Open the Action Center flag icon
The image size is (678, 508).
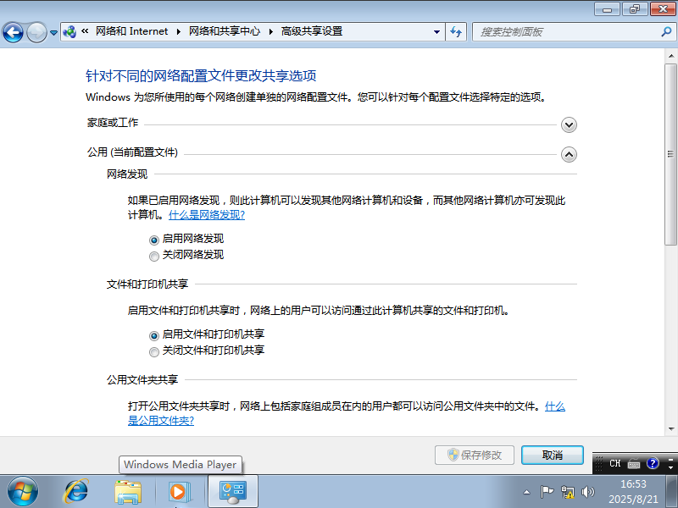point(547,492)
